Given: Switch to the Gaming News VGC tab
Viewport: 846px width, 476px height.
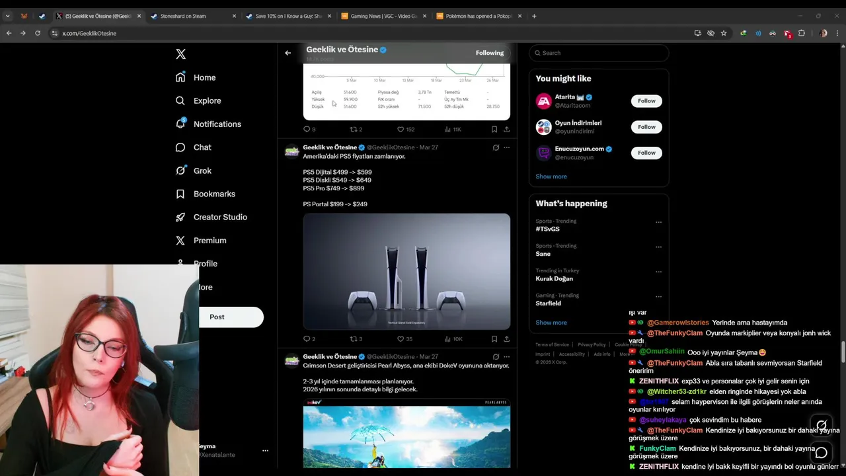Looking at the screenshot, I should pyautogui.click(x=383, y=16).
